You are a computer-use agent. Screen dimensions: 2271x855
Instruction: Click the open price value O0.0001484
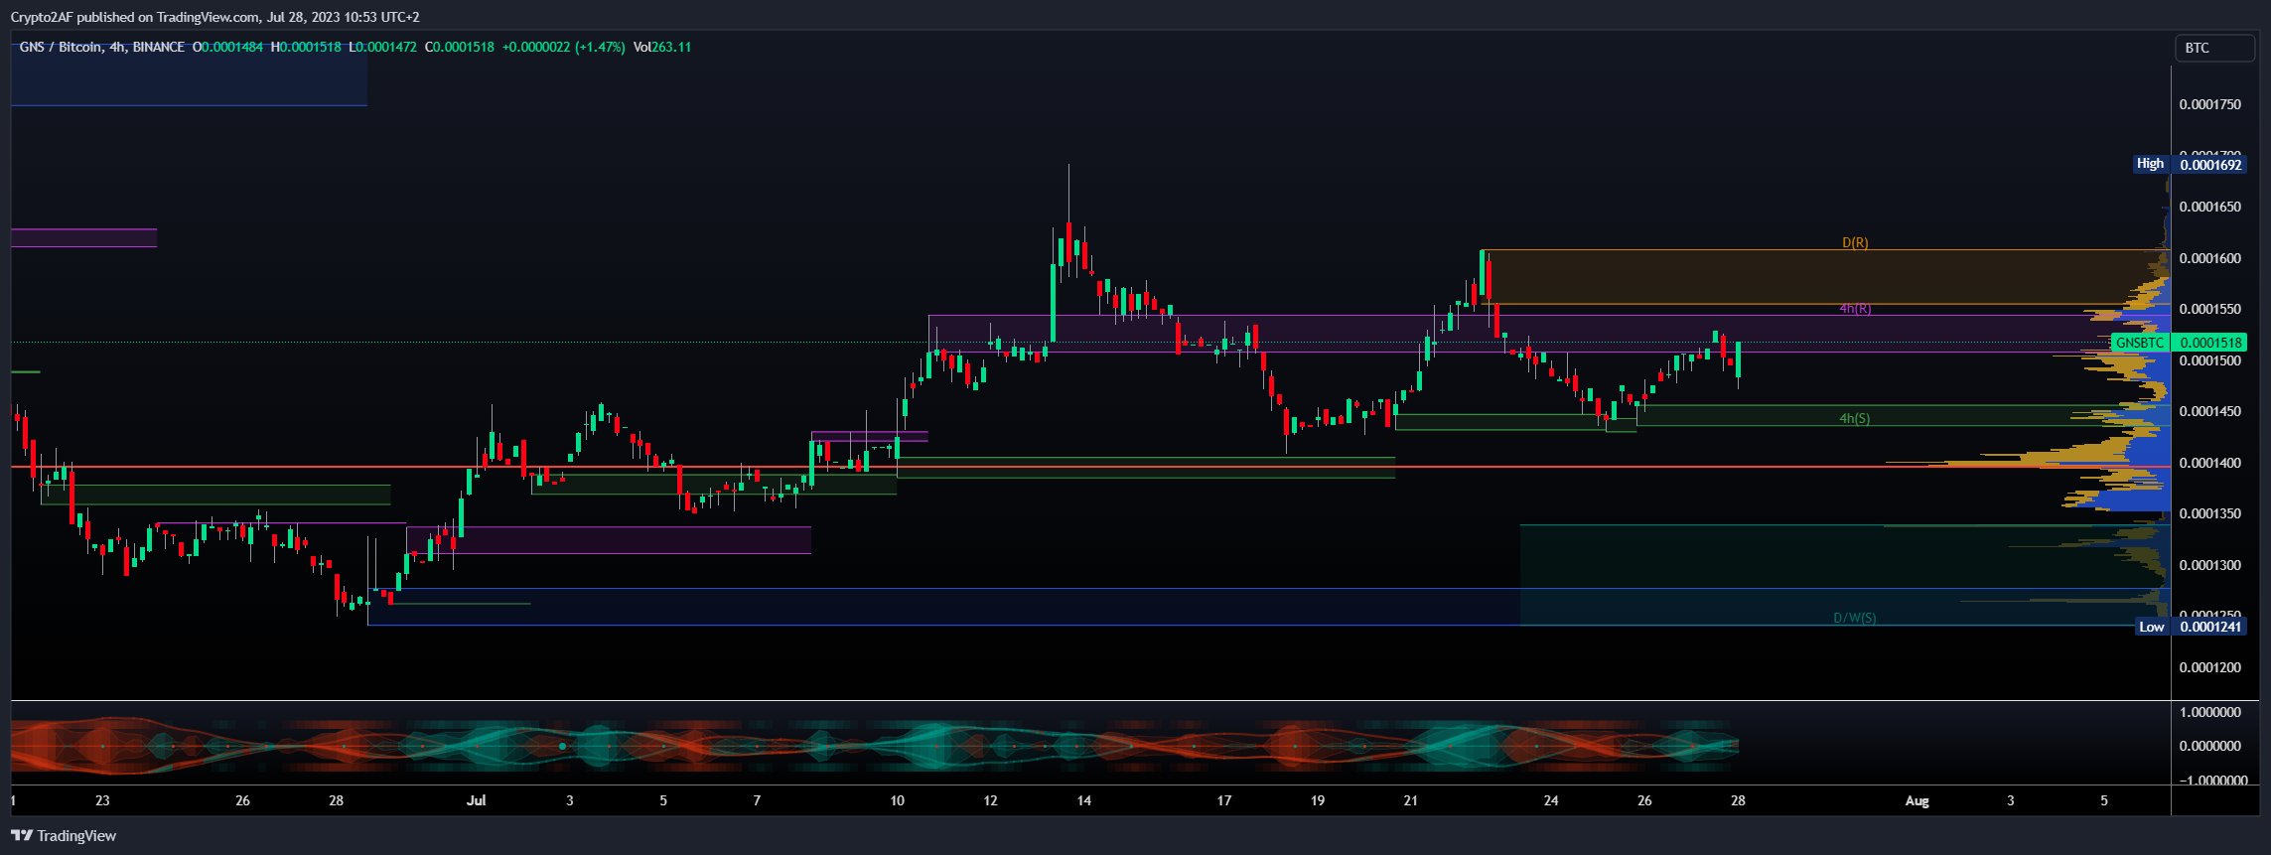[227, 47]
